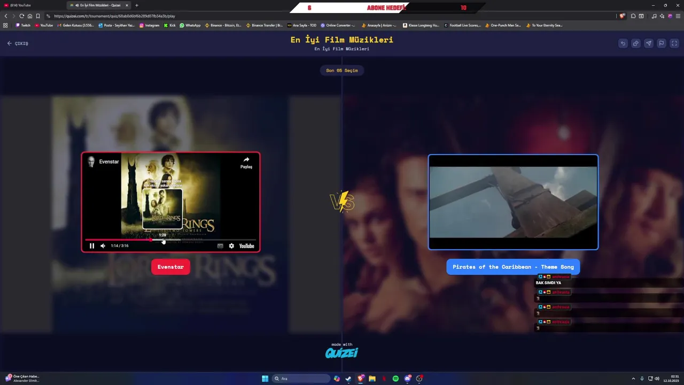Screen dimensions: 684x385
Task: Click the Brave browser taskbar icon
Action: [361, 379]
